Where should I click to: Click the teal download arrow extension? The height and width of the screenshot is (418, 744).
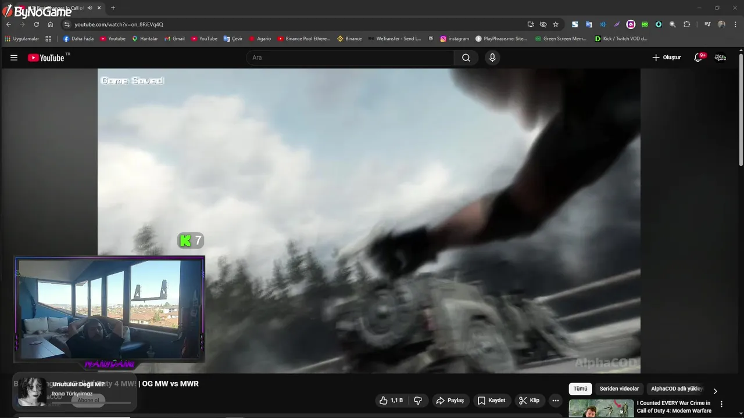tap(659, 24)
